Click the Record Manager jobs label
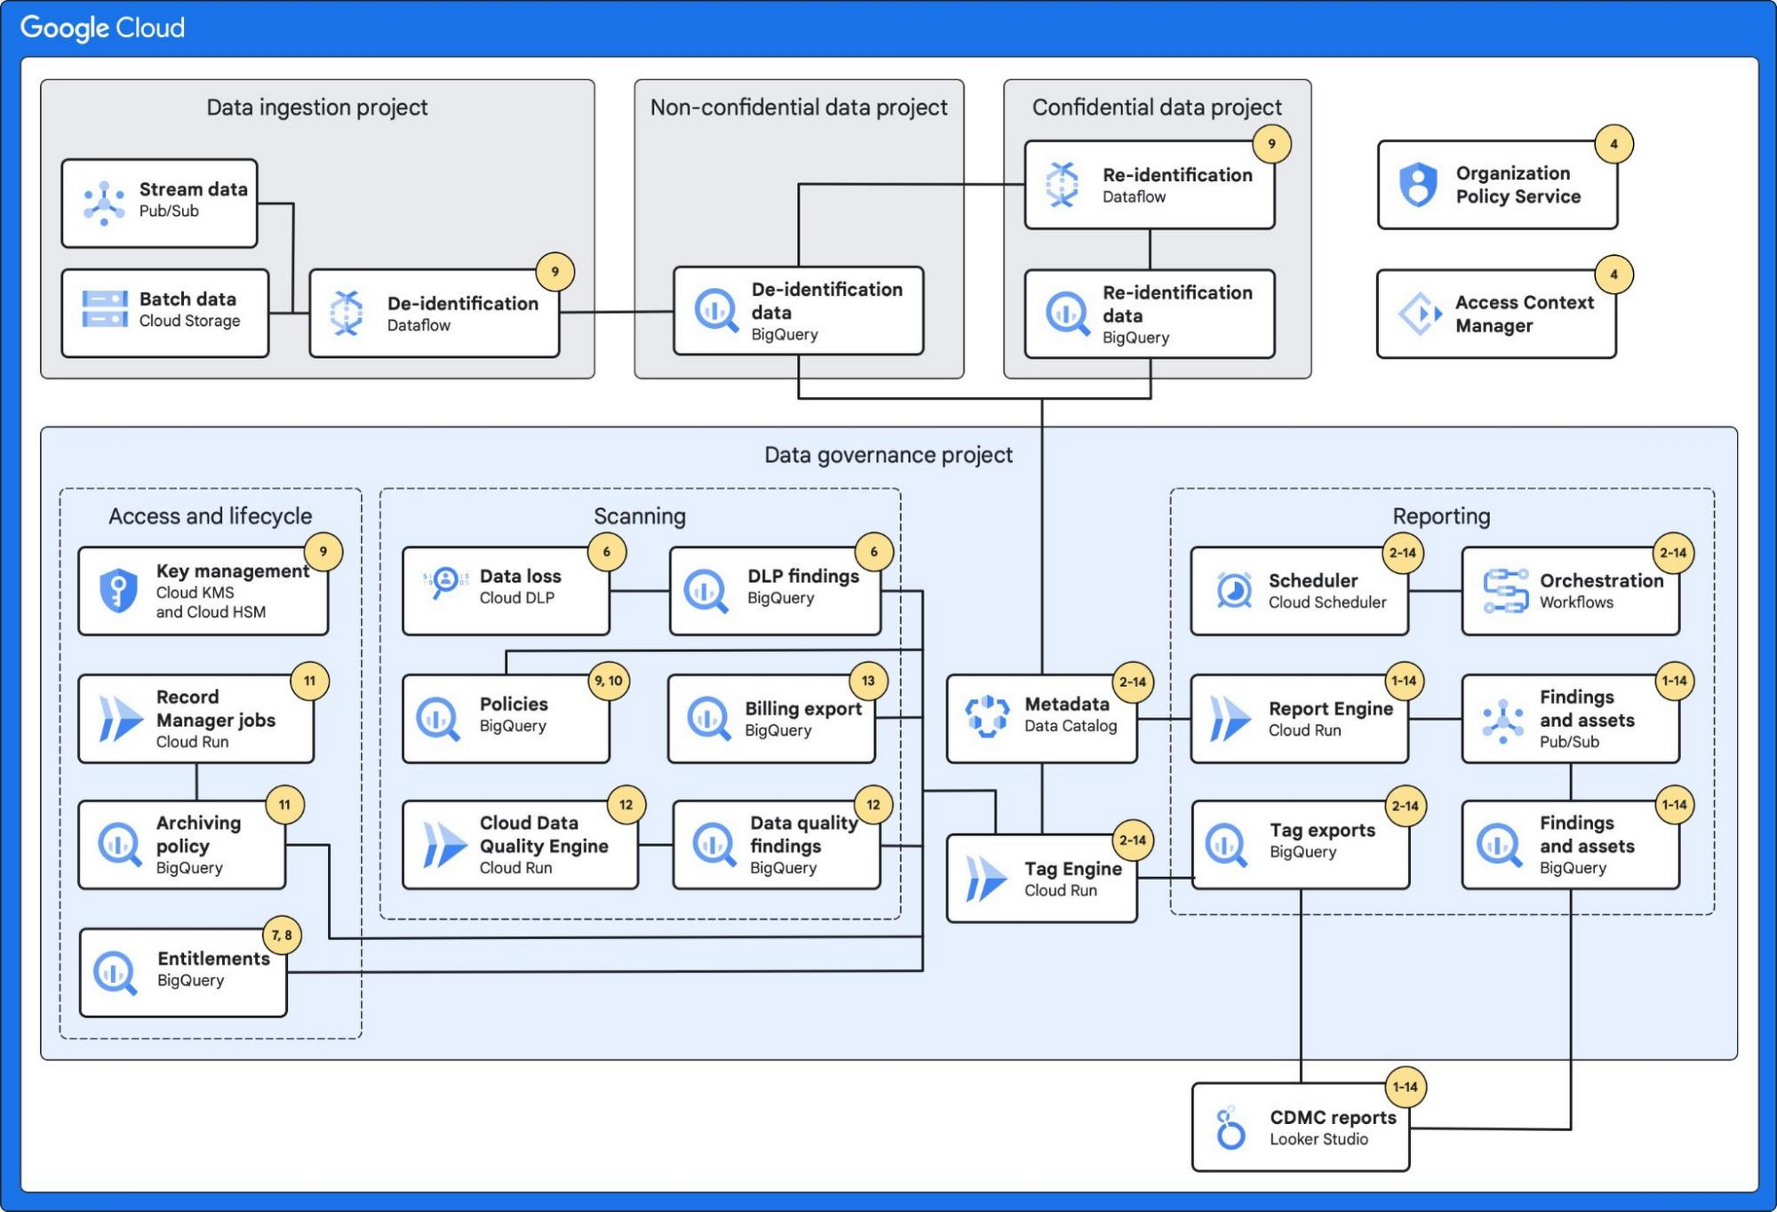This screenshot has width=1777, height=1212. coord(216,708)
